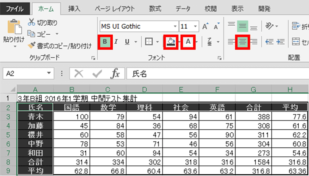This screenshot has width=309, height=176.
Task: Toggle Underline formatting
Action: pyautogui.click(x=127, y=42)
